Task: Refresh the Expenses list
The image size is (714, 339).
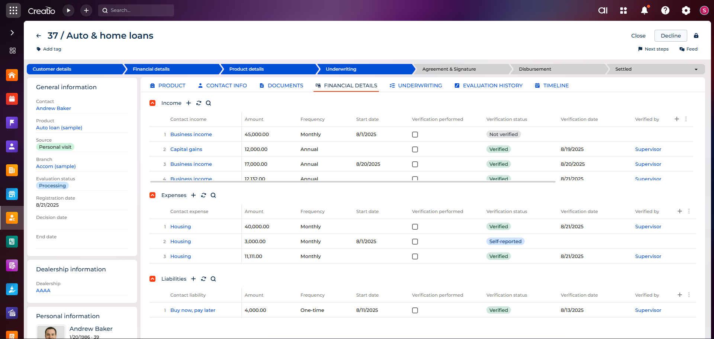Action: [203, 195]
